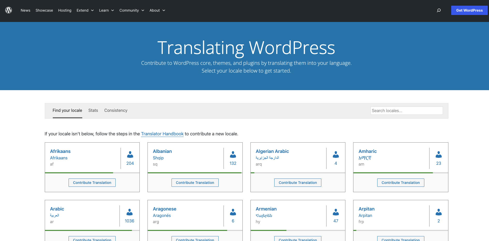Click the Shqip native name text

point(158,158)
